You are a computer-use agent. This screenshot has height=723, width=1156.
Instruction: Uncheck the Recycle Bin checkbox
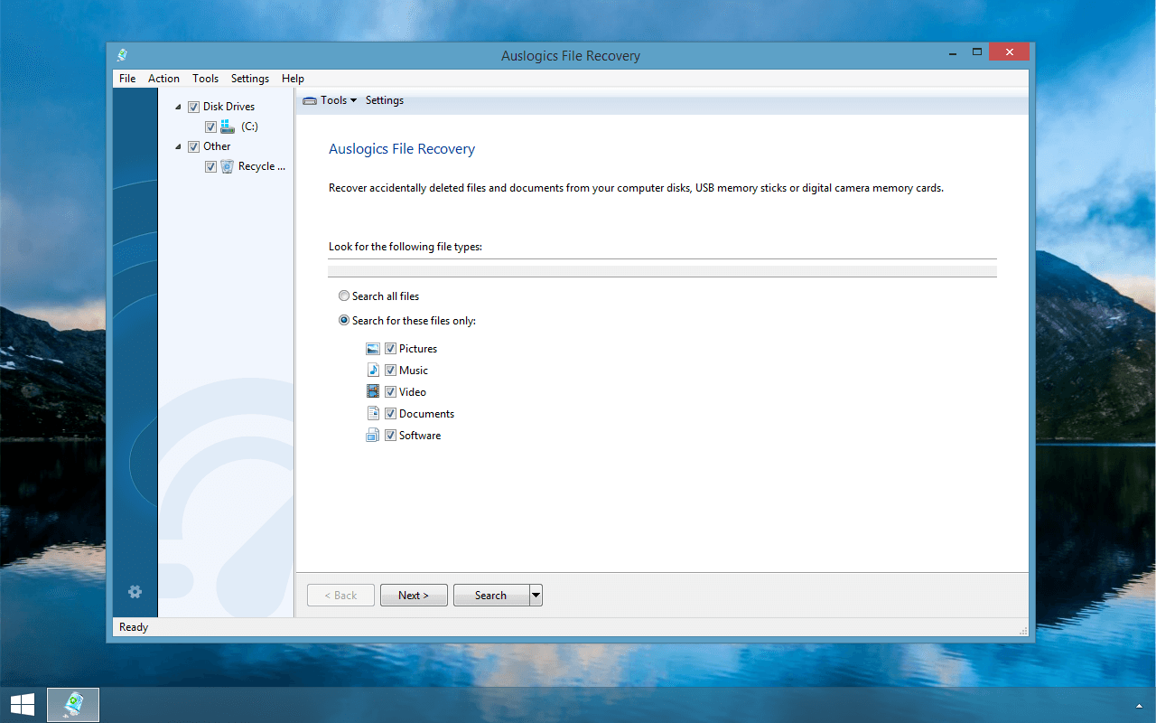pos(210,166)
